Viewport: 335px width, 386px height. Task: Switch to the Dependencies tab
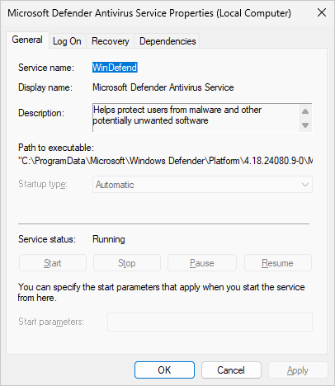(167, 41)
